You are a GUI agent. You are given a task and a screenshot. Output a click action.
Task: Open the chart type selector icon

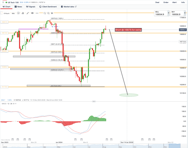[18, 13]
